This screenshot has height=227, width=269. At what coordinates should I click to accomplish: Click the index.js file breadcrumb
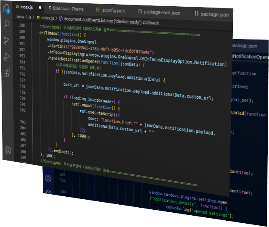[x=47, y=18]
